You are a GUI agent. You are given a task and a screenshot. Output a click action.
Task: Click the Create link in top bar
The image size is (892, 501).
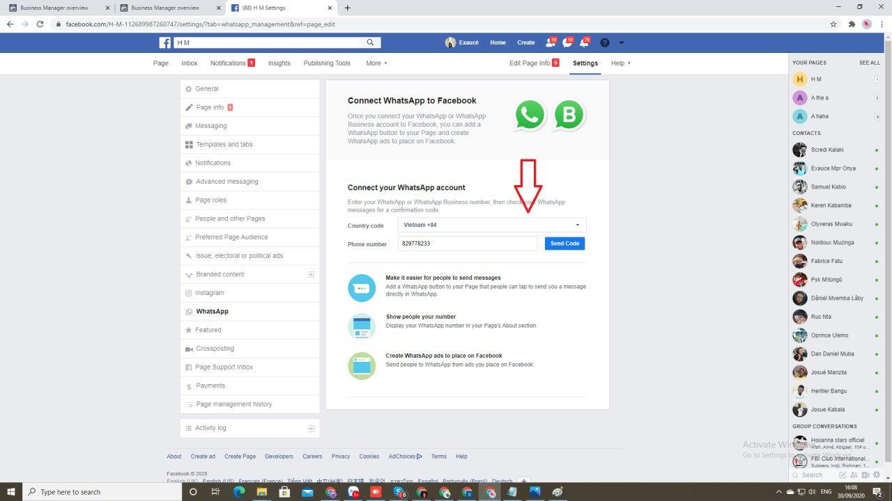point(526,42)
